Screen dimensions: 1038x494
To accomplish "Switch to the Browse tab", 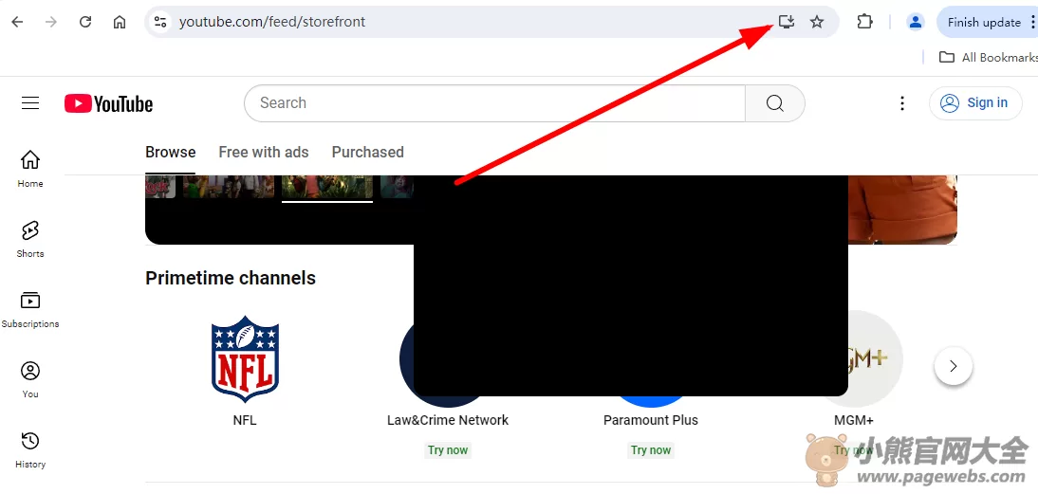I will [x=170, y=153].
